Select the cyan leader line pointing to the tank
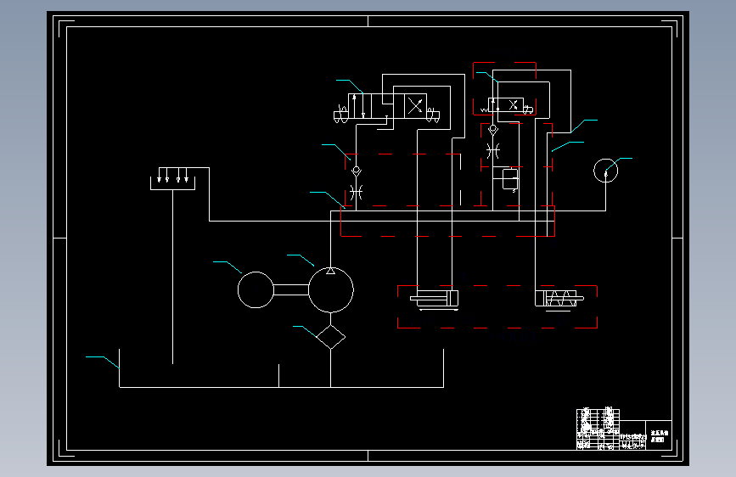 (x=103, y=362)
